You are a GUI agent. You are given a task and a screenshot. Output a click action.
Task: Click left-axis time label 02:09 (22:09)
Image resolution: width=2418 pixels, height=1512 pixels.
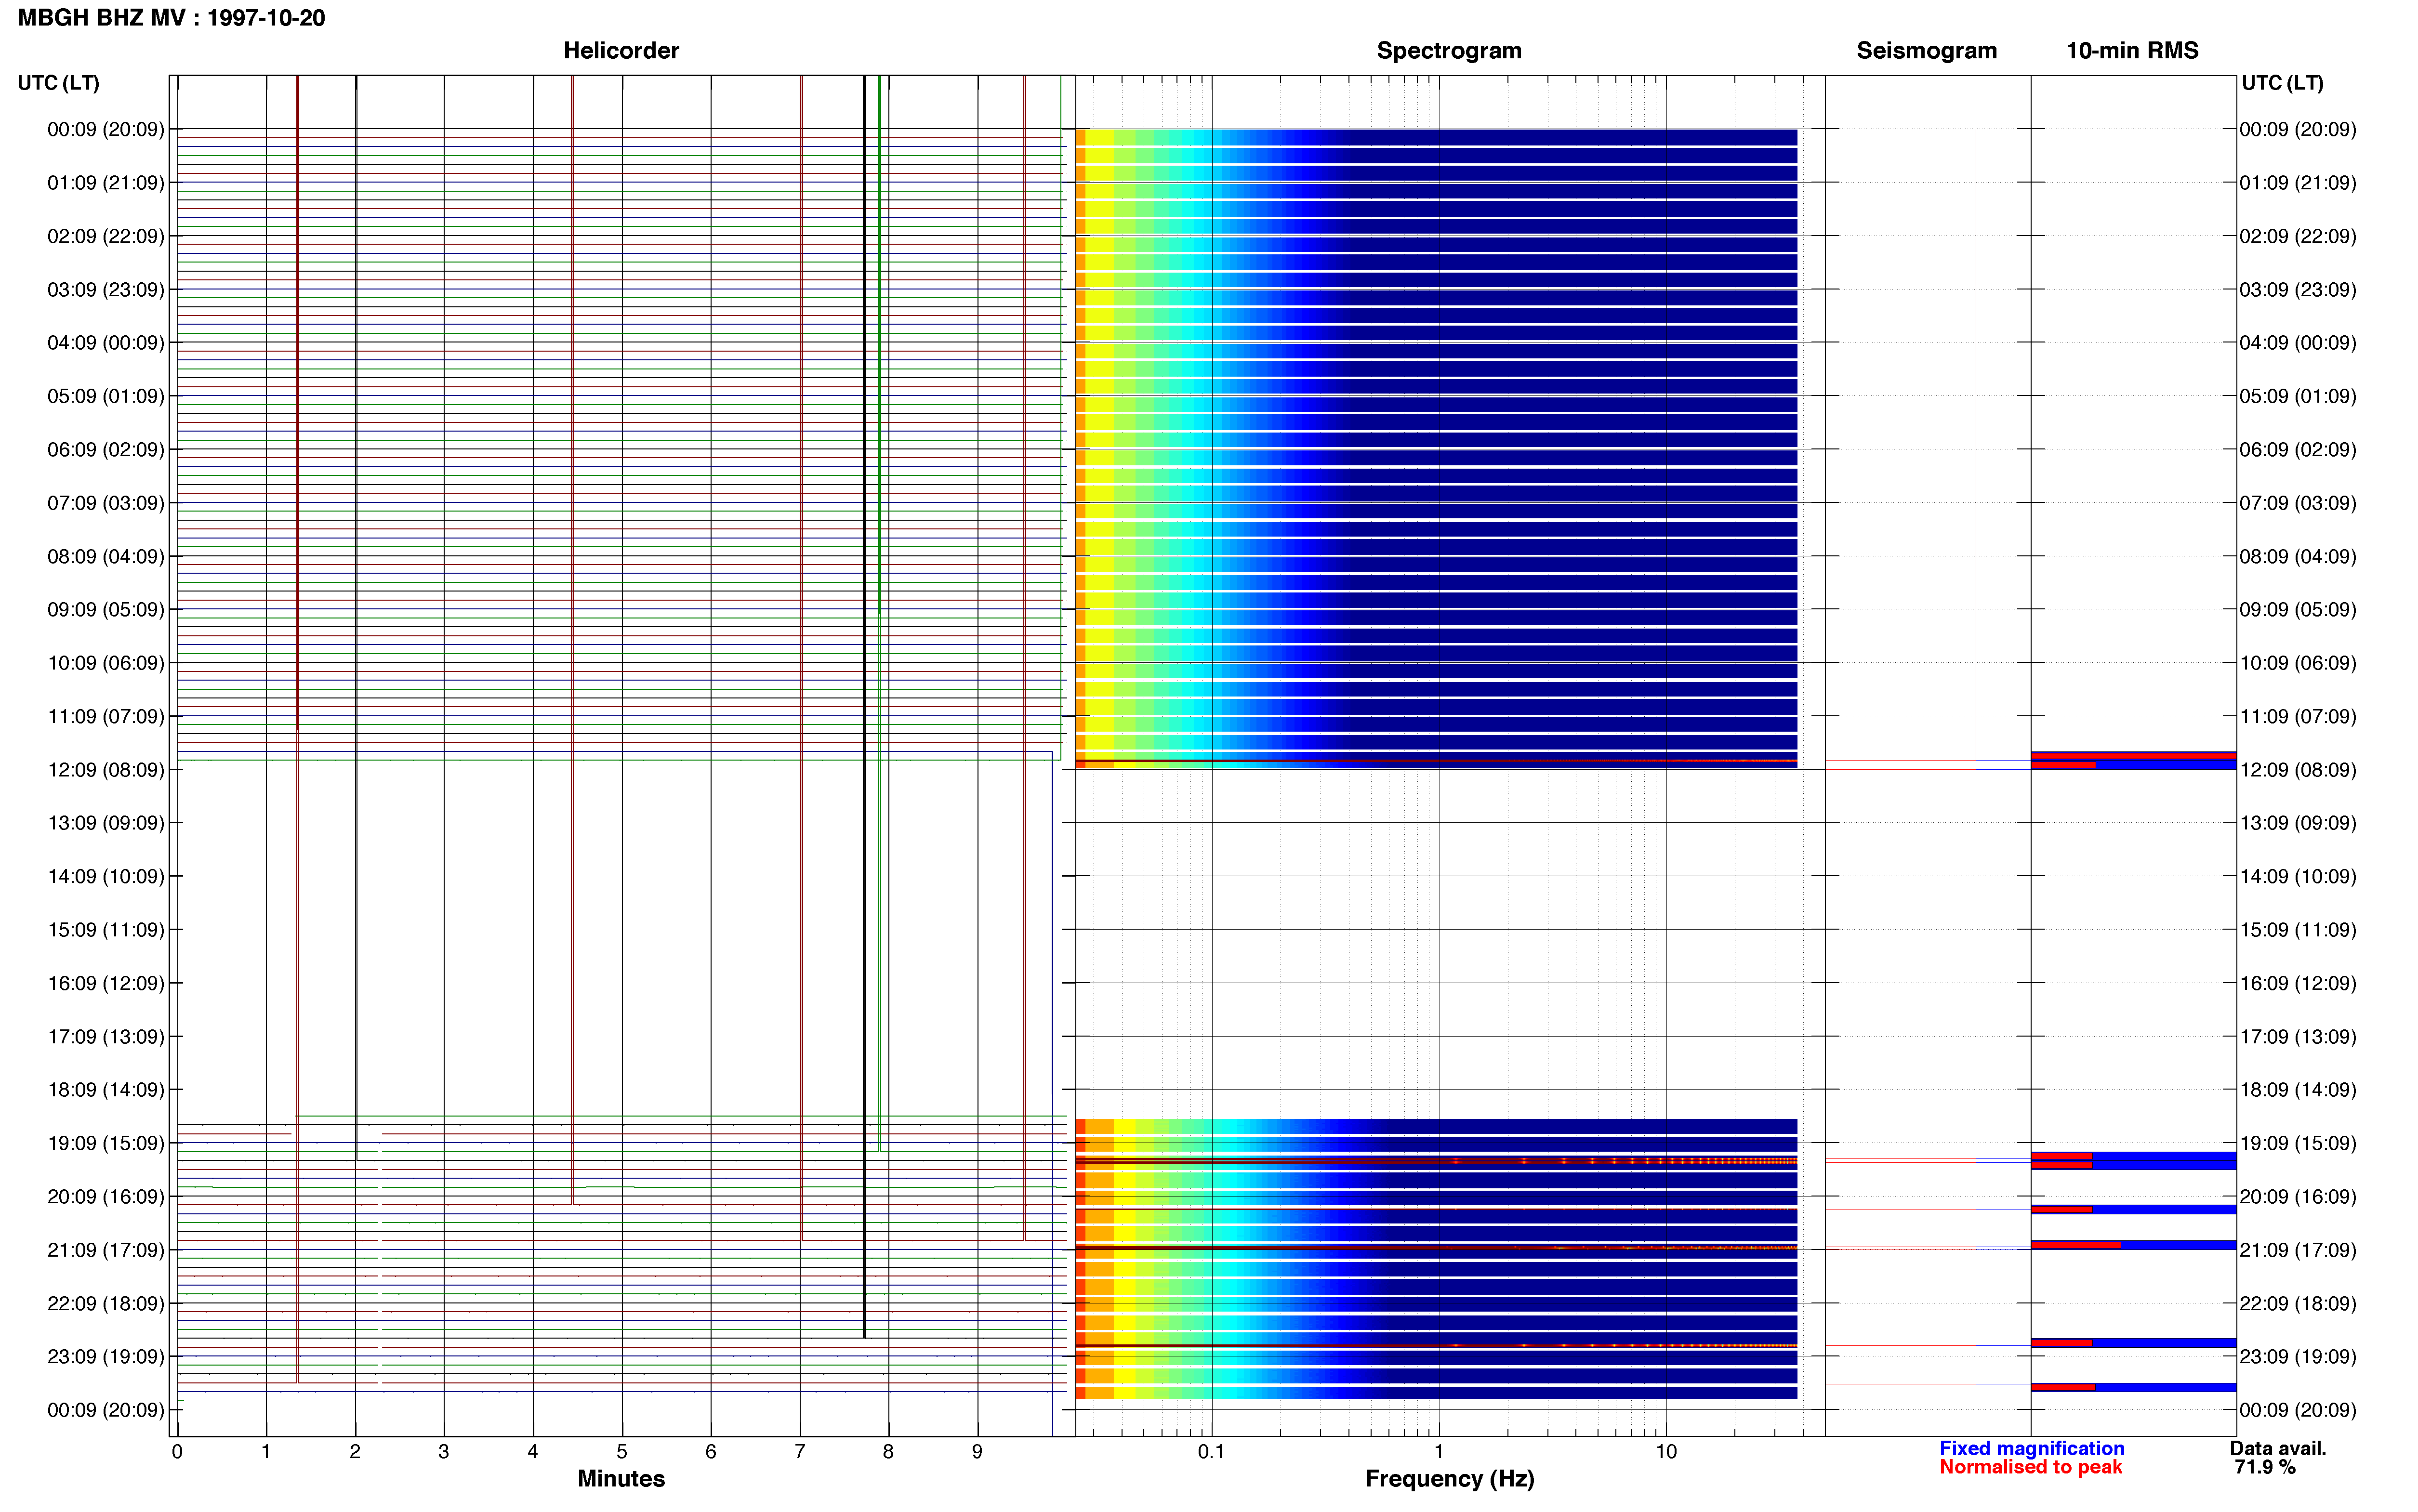point(106,236)
